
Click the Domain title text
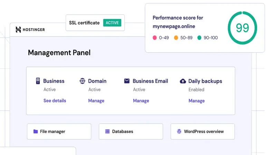(x=97, y=81)
